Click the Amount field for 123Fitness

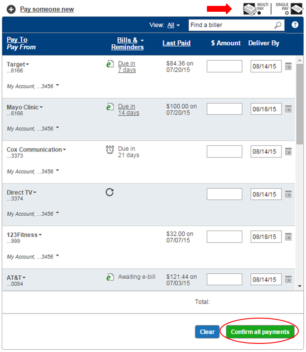225,237
